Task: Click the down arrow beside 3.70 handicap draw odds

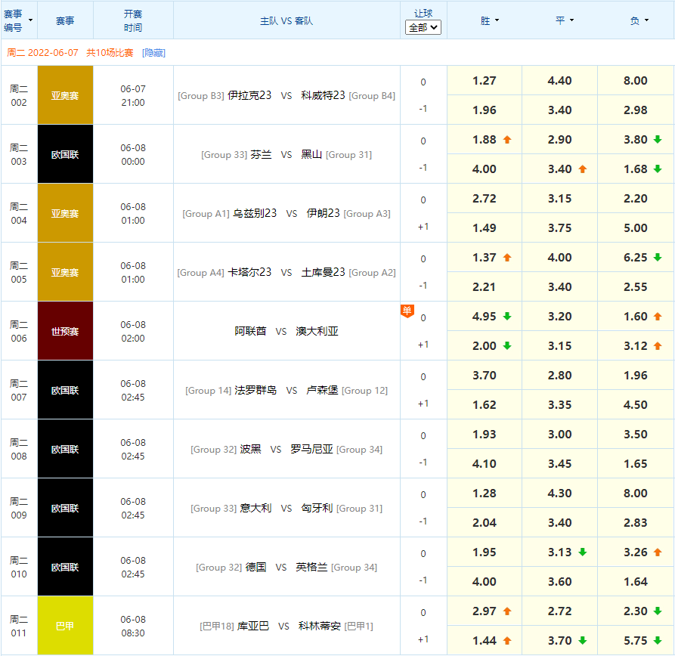Action: click(x=583, y=640)
